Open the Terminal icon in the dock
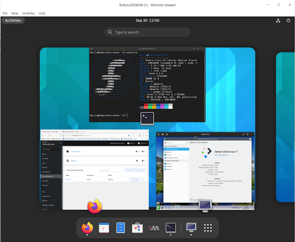Image resolution: width=295 pixels, height=242 pixels. 171,227
